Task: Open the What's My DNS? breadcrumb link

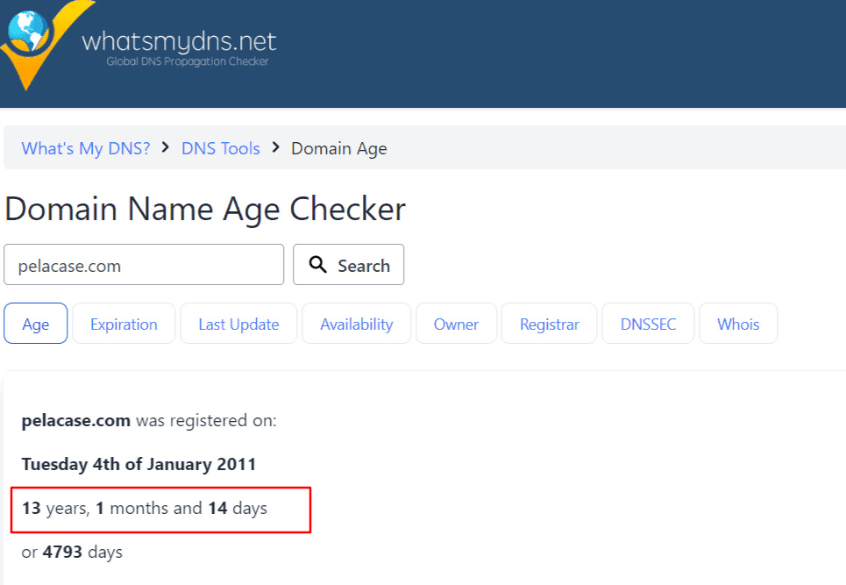Action: pos(86,148)
